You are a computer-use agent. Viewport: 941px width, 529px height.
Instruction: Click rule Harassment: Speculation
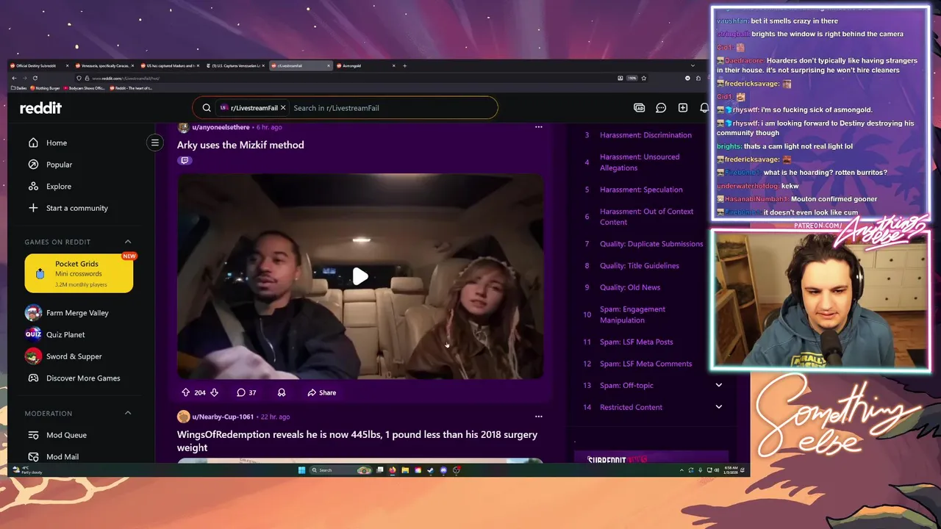[641, 190]
